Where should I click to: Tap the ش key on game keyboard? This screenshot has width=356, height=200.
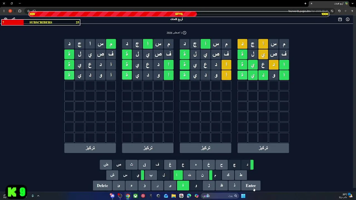tap(112, 175)
